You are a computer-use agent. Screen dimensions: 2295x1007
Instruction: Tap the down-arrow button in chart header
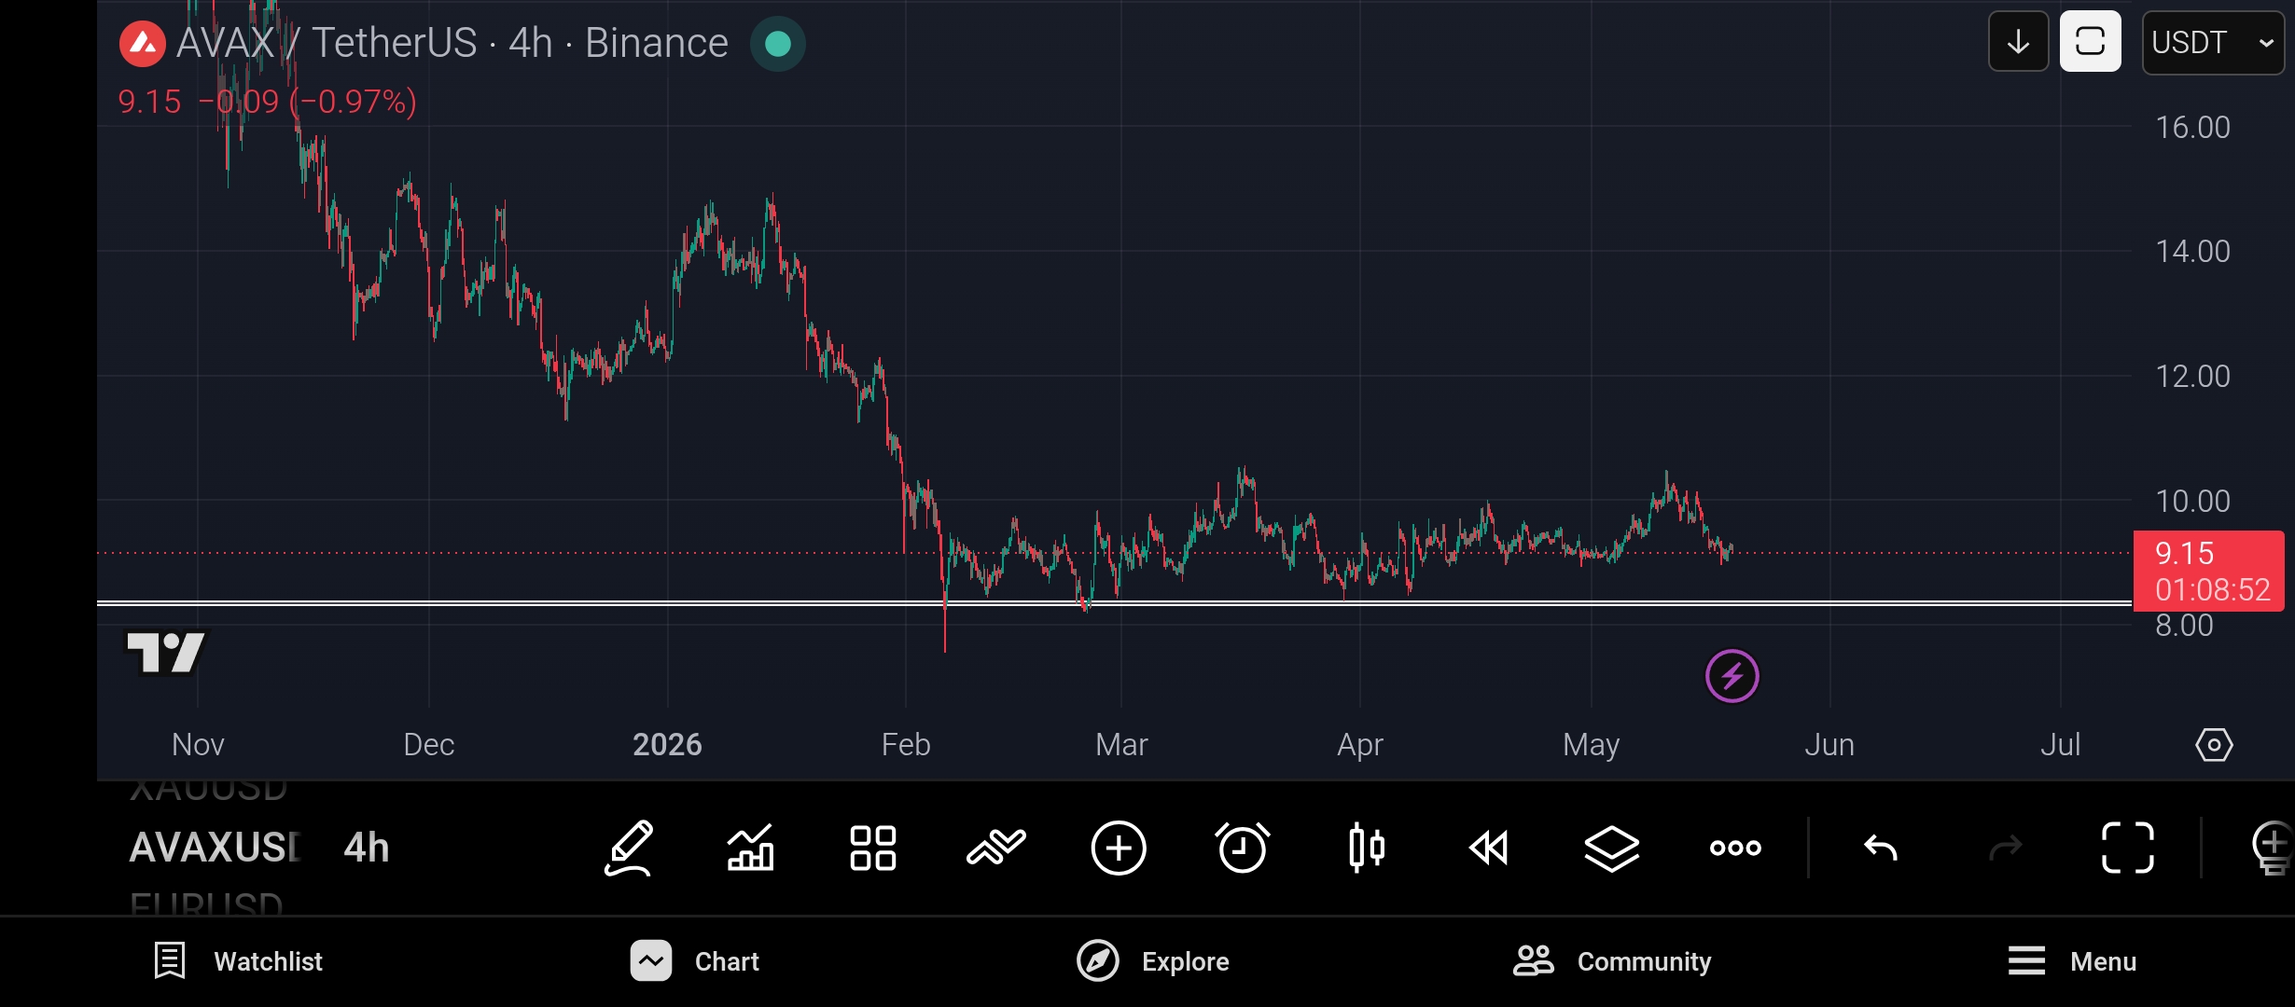[2018, 42]
